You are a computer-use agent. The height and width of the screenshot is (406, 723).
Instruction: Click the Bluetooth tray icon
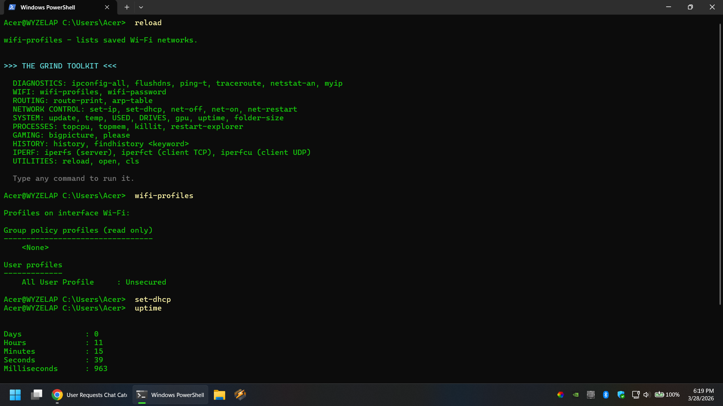606,395
